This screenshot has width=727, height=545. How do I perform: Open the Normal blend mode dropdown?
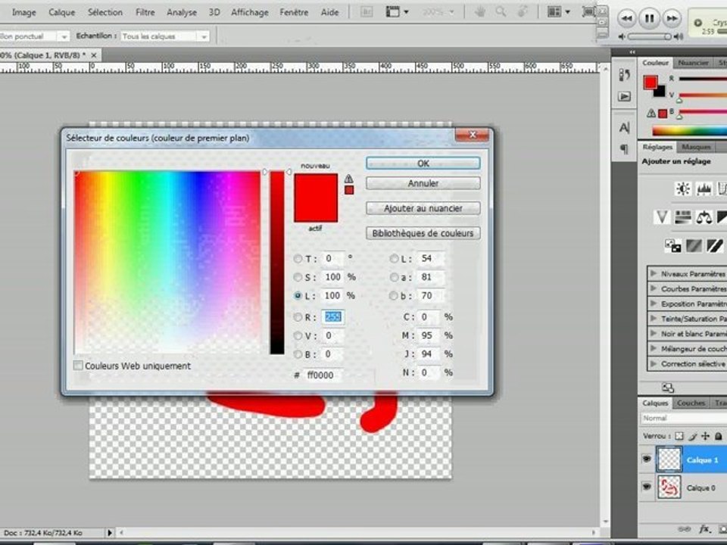pos(684,418)
